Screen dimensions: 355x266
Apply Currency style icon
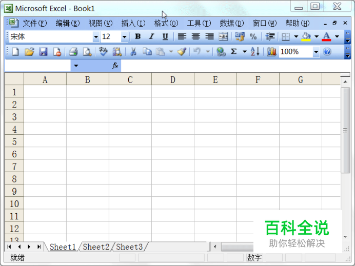pos(240,36)
